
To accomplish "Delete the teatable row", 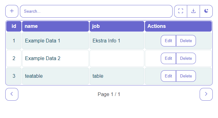I will pos(186,76).
